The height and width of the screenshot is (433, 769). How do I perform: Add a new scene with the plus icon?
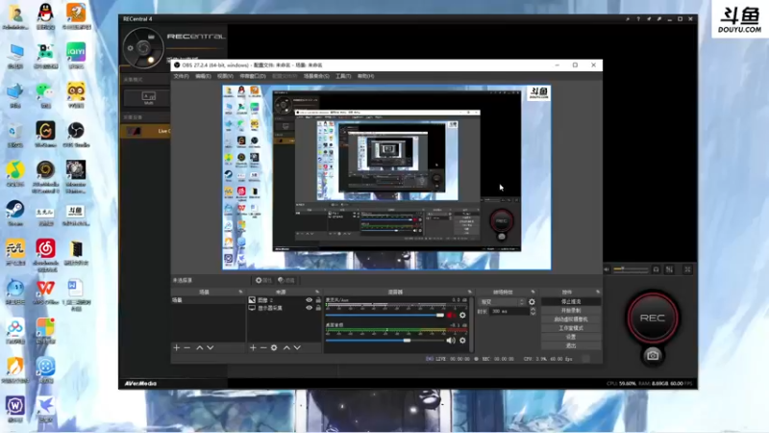click(177, 347)
